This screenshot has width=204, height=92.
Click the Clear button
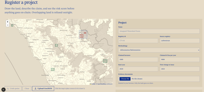coord(27,88)
